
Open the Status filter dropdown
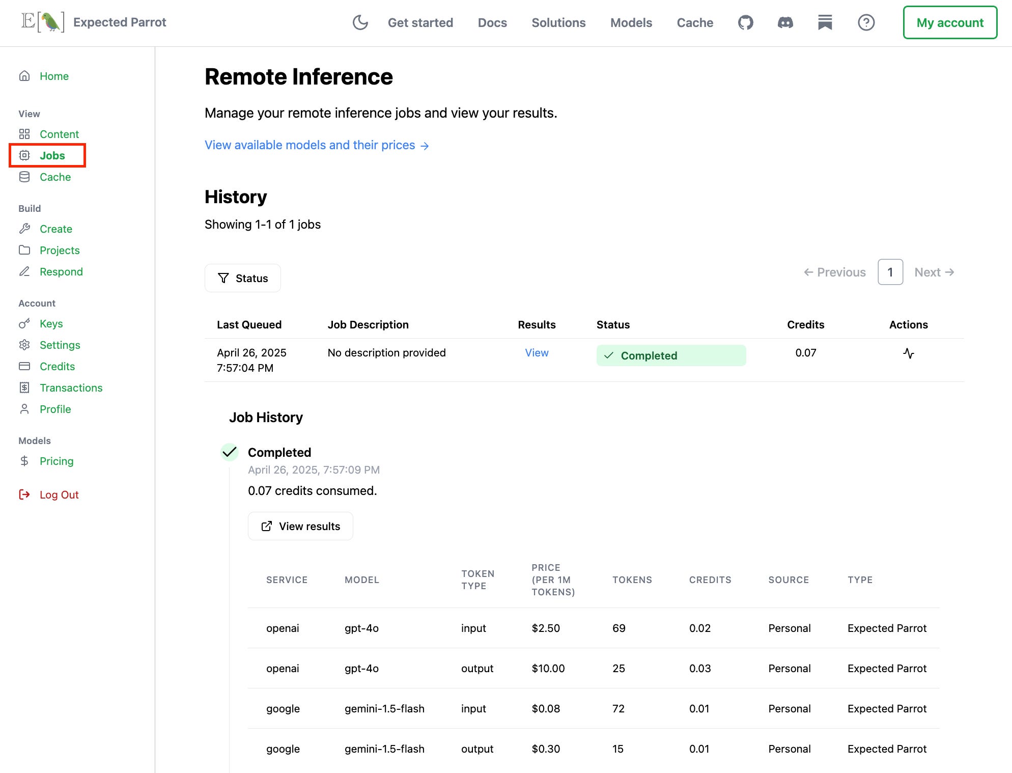pos(243,278)
